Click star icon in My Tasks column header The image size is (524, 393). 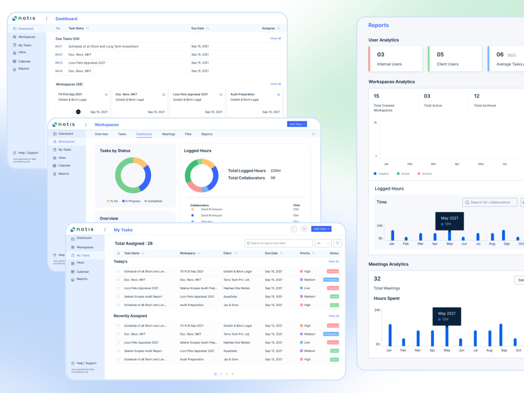point(118,253)
